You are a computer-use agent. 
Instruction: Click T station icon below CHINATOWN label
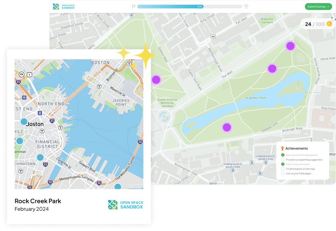coord(21,171)
